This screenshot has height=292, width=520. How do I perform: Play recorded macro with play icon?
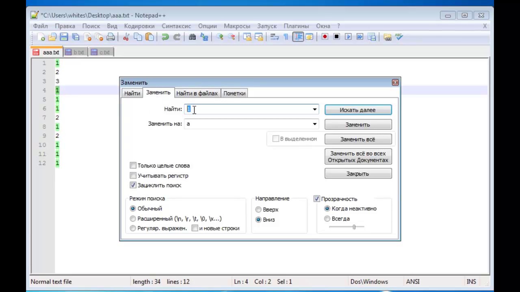coord(349,37)
